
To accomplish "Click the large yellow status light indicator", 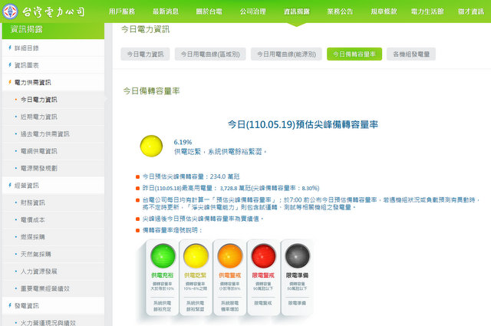I will [x=151, y=146].
